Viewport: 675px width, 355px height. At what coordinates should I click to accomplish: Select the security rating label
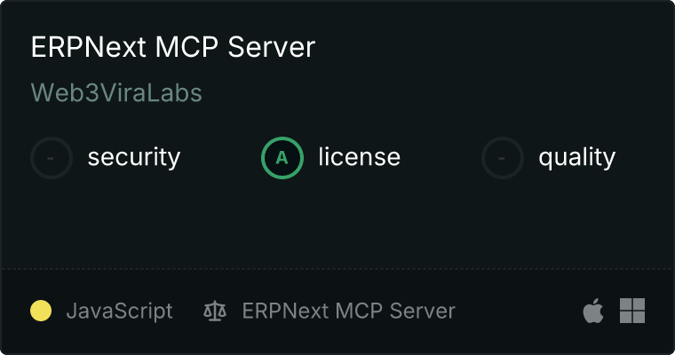pos(134,157)
